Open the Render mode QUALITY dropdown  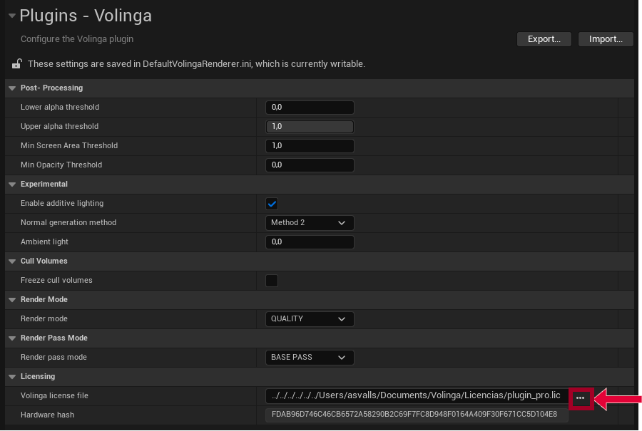310,319
